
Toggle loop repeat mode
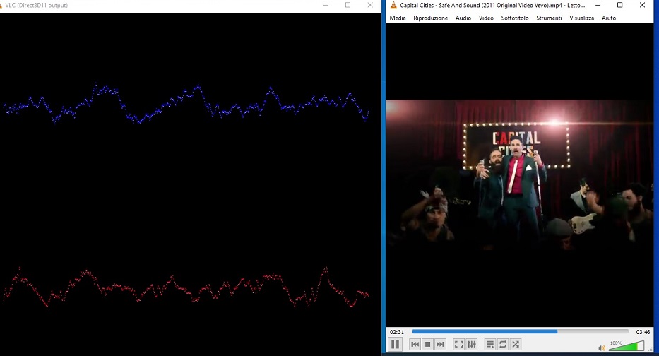pyautogui.click(x=503, y=344)
